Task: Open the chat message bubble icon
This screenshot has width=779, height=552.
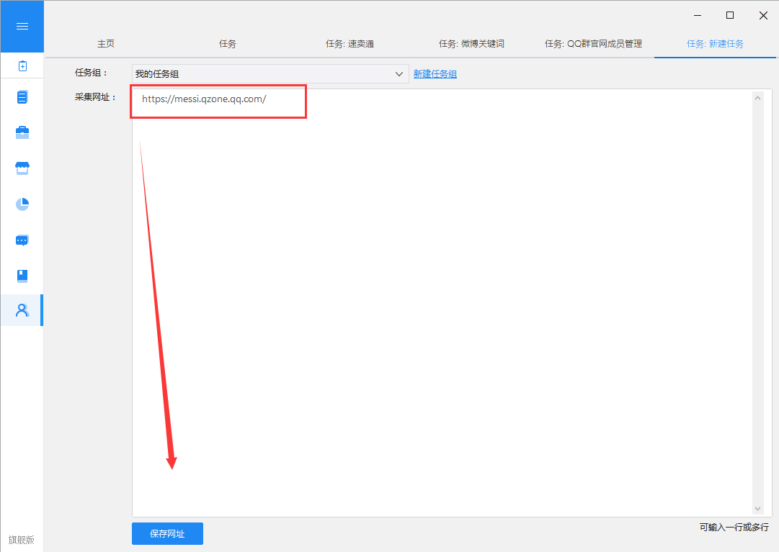Action: pos(22,240)
